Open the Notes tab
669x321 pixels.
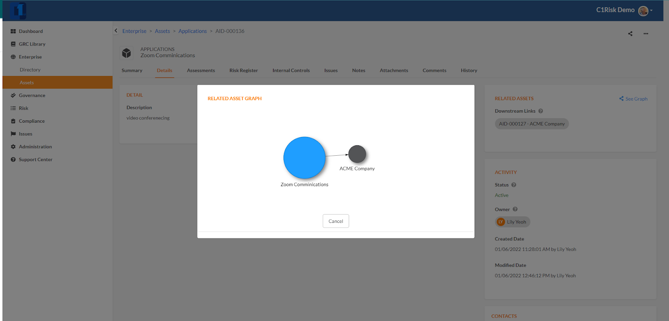(359, 71)
